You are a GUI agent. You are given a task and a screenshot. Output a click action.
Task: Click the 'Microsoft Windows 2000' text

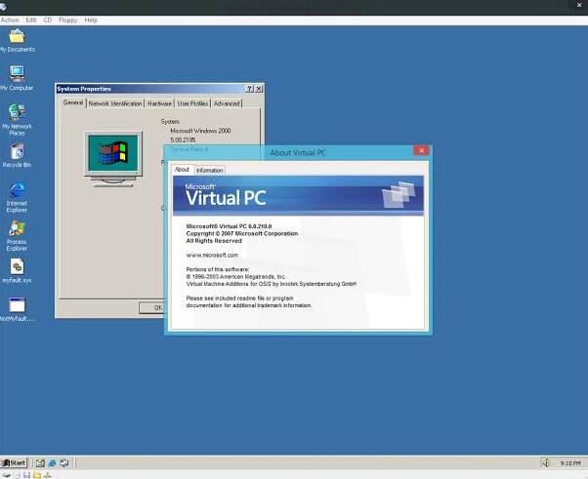pos(200,131)
